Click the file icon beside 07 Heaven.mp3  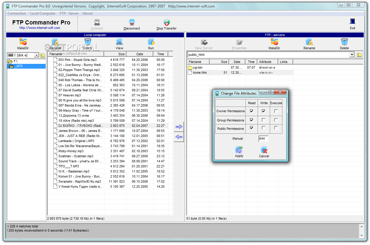55,95
